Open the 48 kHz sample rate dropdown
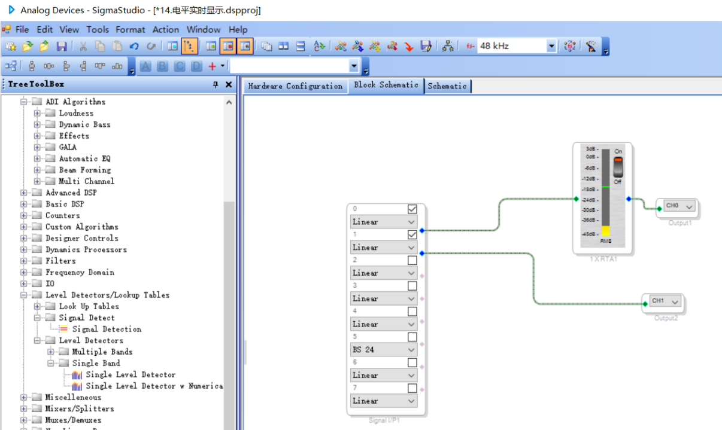 (x=551, y=46)
